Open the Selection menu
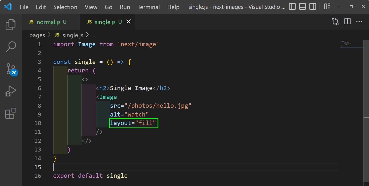This screenshot has height=186, width=369. click(65, 7)
